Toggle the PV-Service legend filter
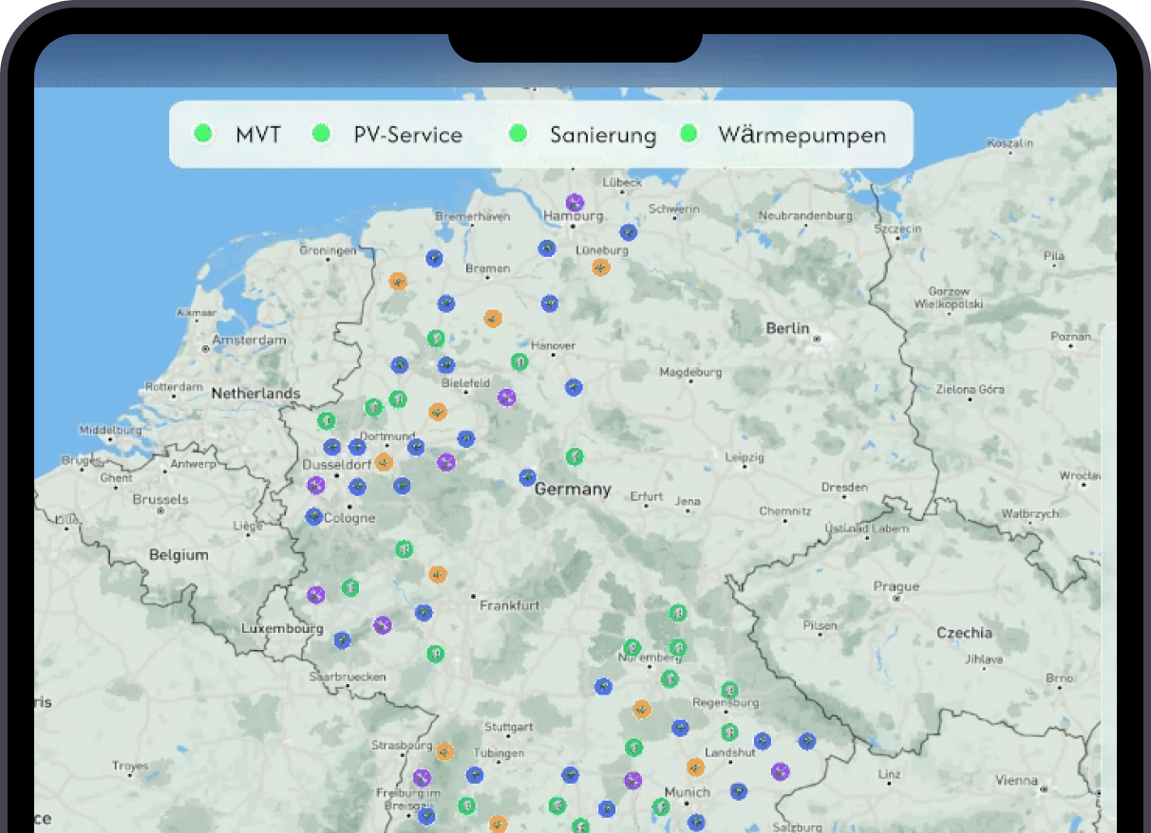 [x=387, y=134]
